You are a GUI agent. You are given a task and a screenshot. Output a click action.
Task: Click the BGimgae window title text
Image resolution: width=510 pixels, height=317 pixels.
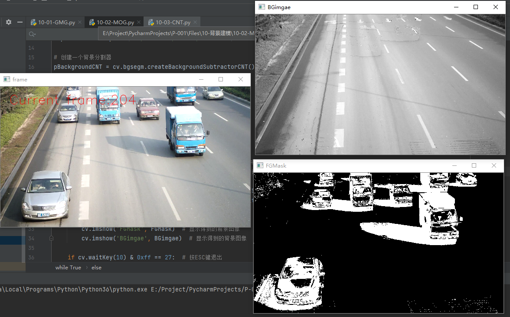tap(279, 7)
